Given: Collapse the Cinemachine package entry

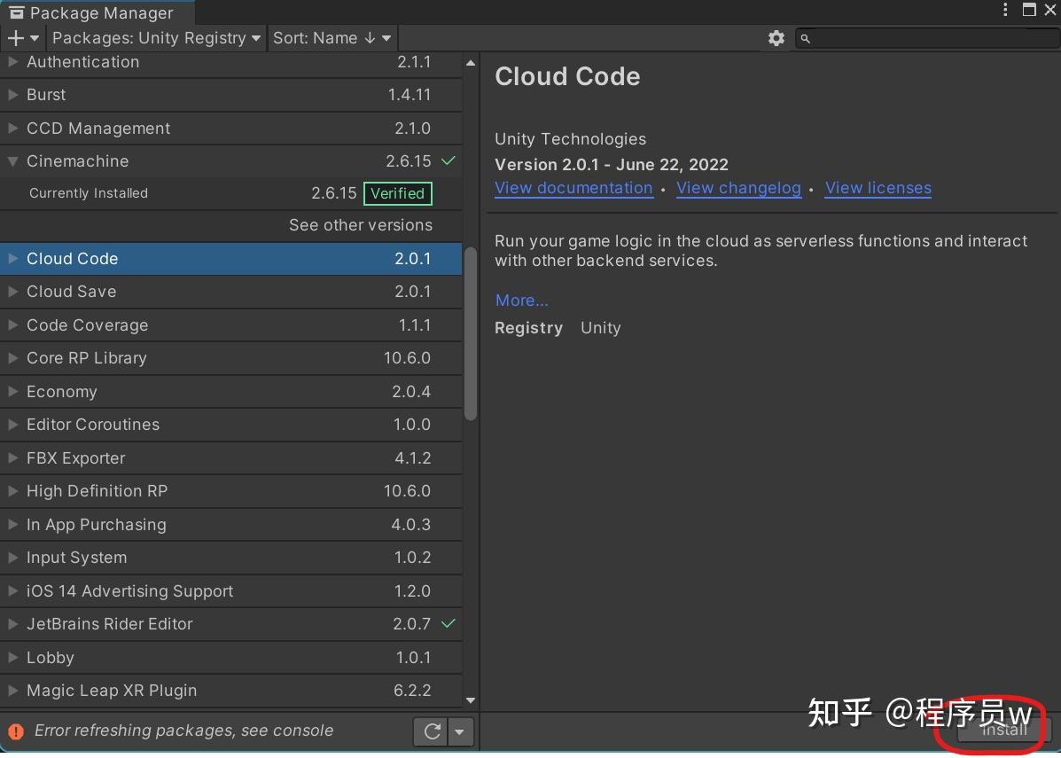Looking at the screenshot, I should [12, 161].
